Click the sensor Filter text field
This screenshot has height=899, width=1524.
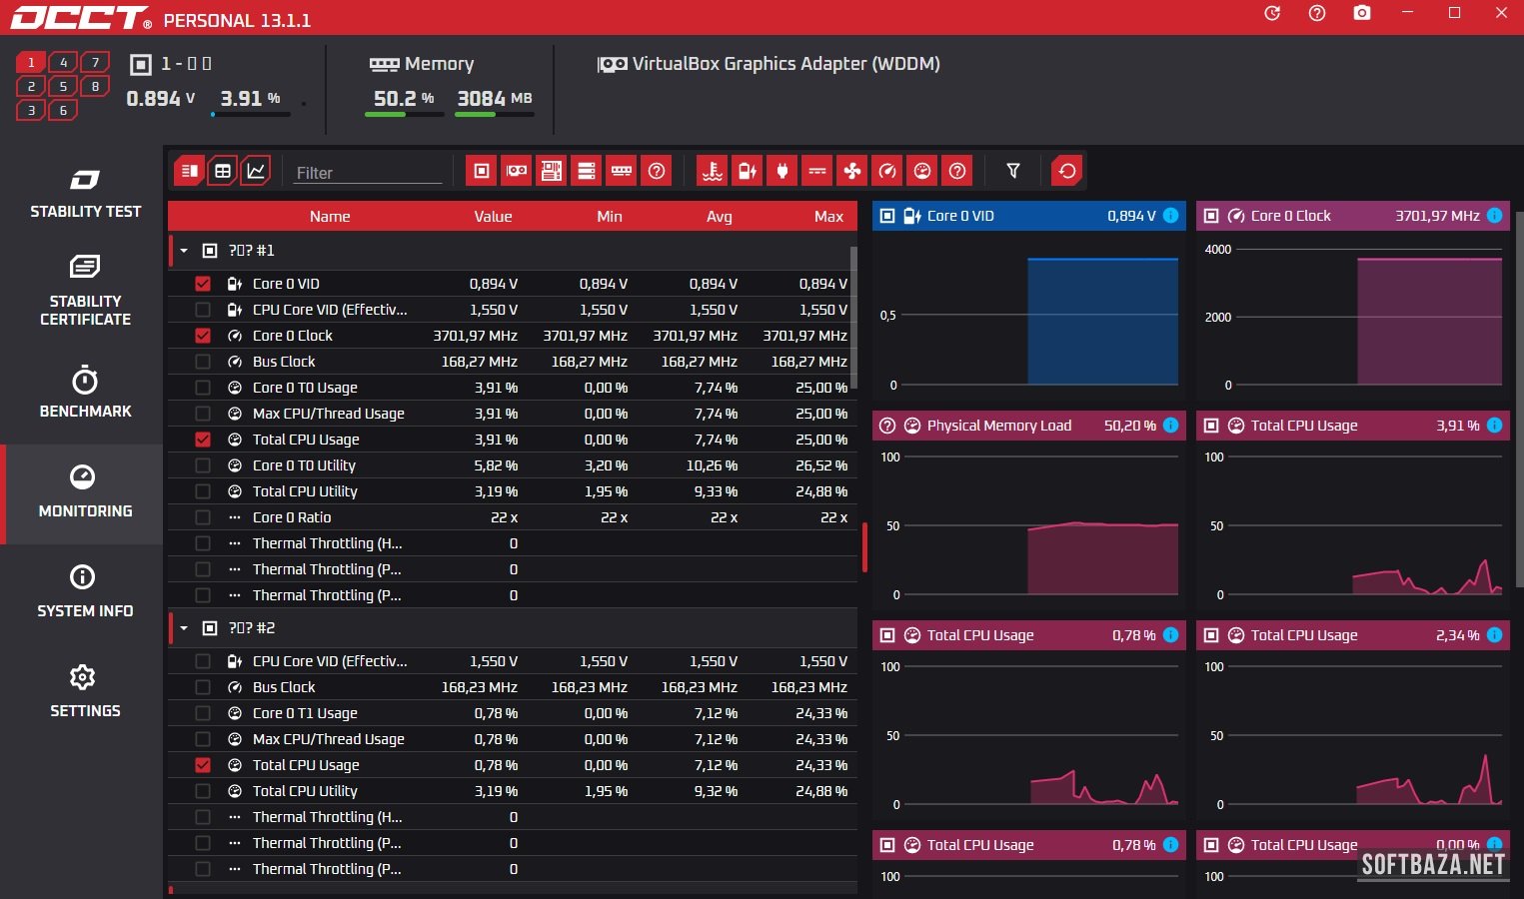tap(368, 173)
